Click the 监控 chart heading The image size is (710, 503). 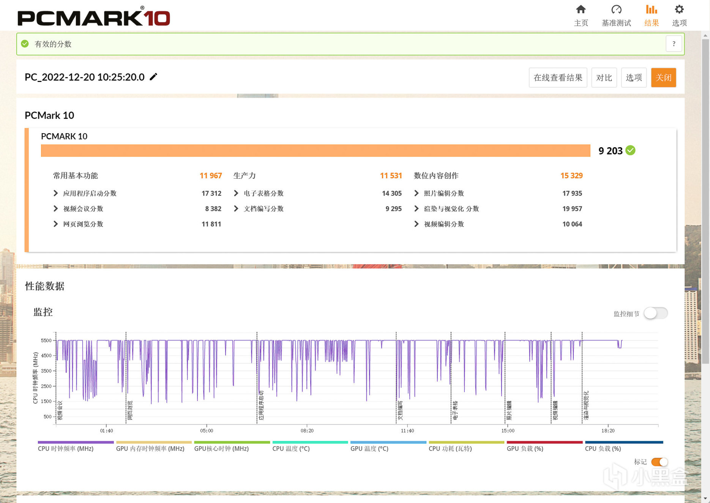click(43, 312)
